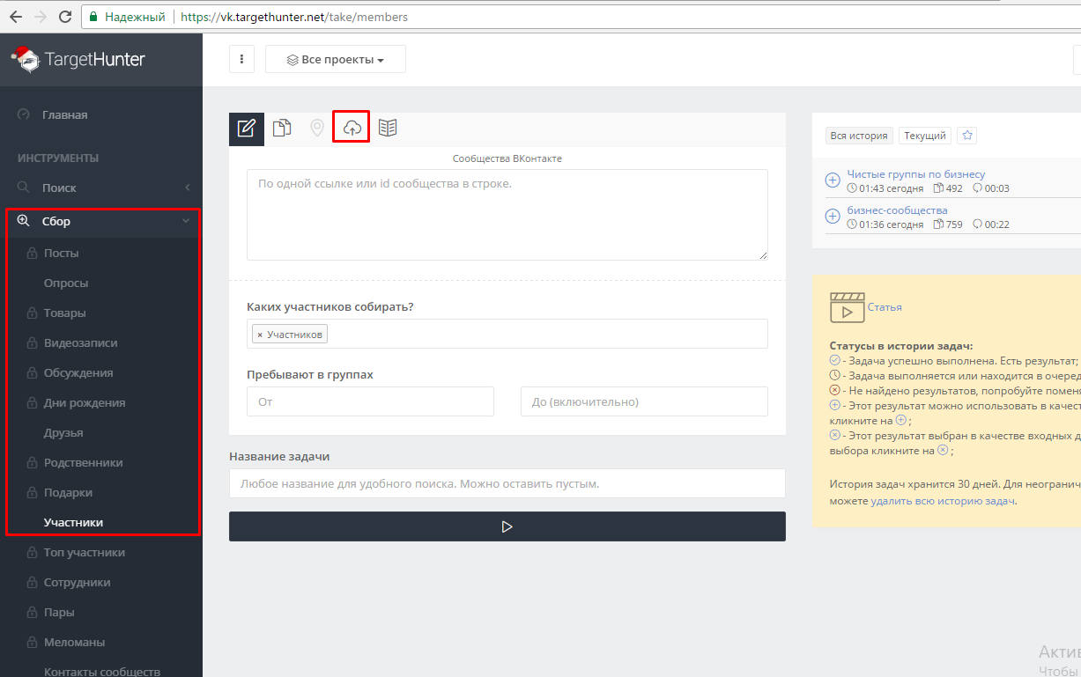Click the three-dots menu button
Screen dimensions: 1081x677
pyautogui.click(x=242, y=60)
